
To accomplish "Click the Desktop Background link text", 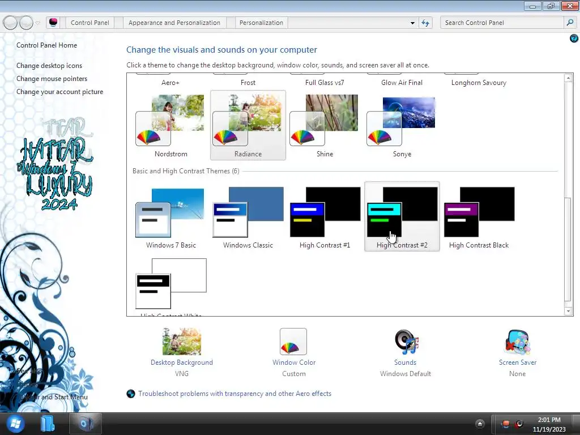I will click(182, 362).
